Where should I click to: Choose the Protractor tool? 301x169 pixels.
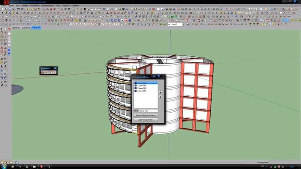[2, 62]
